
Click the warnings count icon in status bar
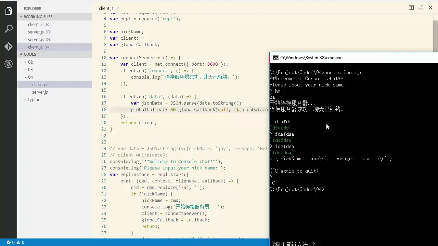click(x=20, y=243)
